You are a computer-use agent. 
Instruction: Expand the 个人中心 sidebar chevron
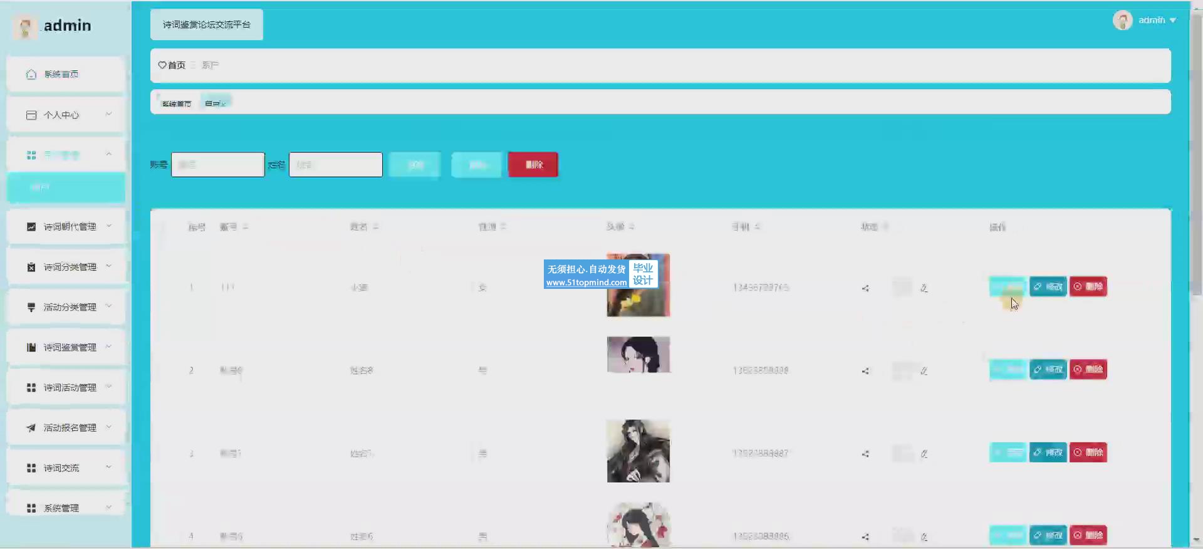108,114
